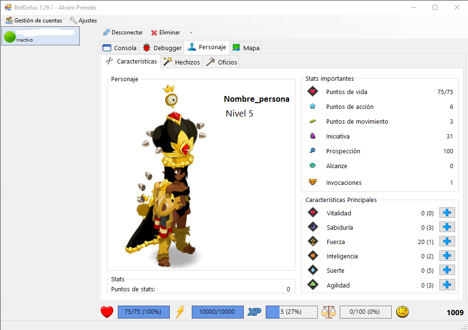The height and width of the screenshot is (330, 468).
Task: Add a point to Fuerza
Action: click(447, 242)
